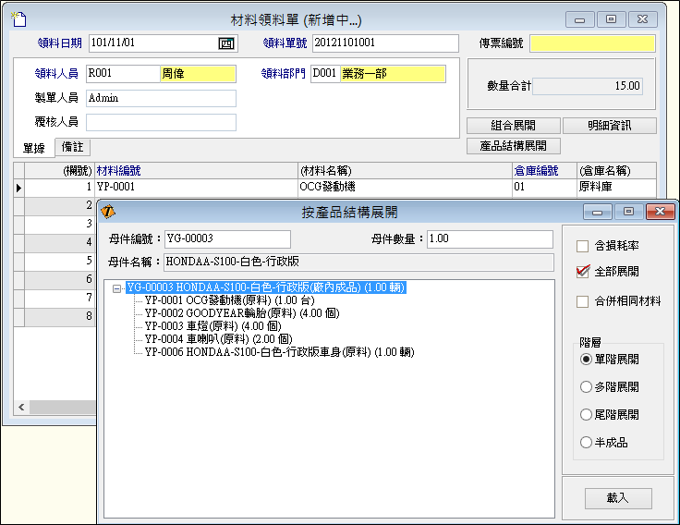This screenshot has height=525, width=680.
Task: Collapse the YG-00003 tree root node
Action: pyautogui.click(x=116, y=288)
